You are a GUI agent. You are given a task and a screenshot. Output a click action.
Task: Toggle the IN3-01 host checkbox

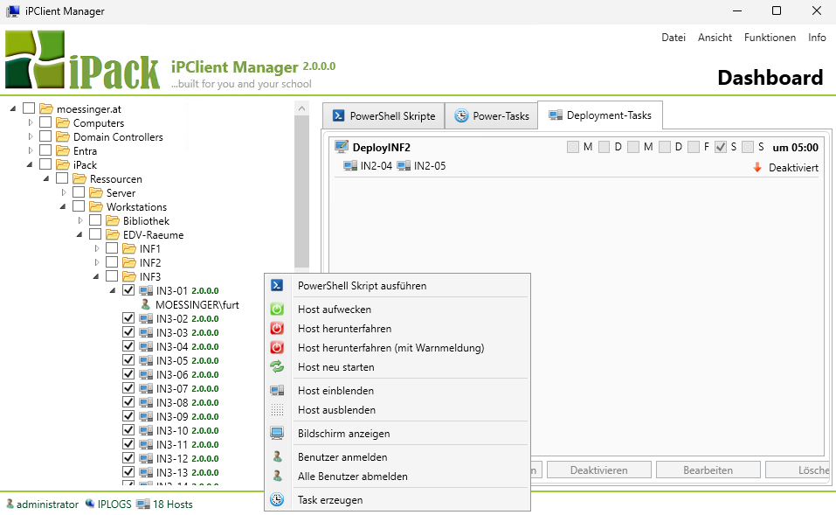pyautogui.click(x=128, y=289)
